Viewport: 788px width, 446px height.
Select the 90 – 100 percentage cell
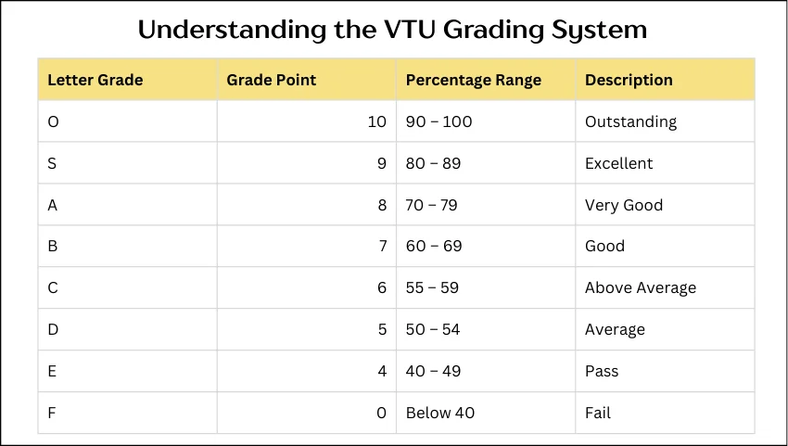click(438, 121)
